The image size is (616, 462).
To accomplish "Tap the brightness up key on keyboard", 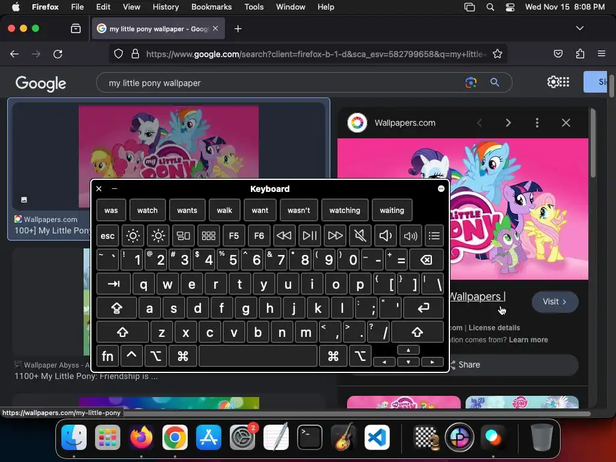I will 158,236.
